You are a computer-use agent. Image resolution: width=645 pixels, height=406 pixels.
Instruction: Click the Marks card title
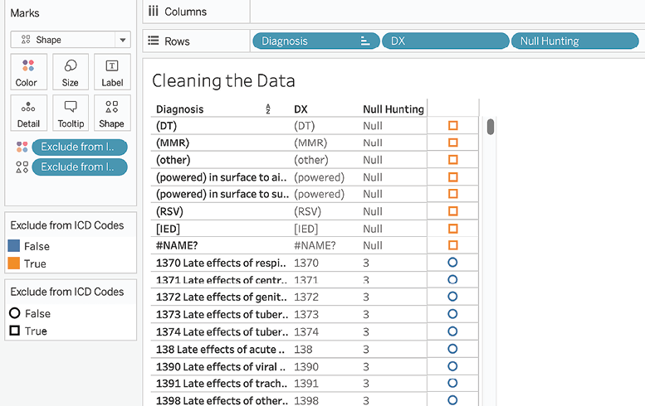pos(25,13)
